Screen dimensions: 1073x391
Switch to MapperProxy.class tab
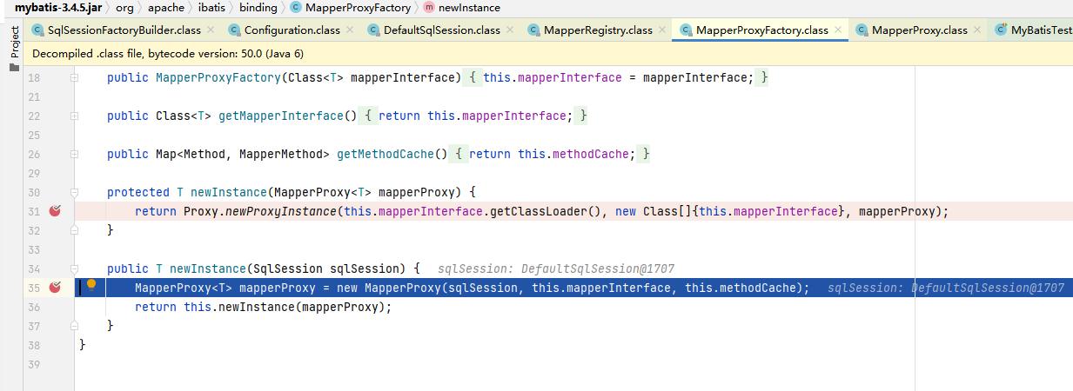pyautogui.click(x=919, y=30)
